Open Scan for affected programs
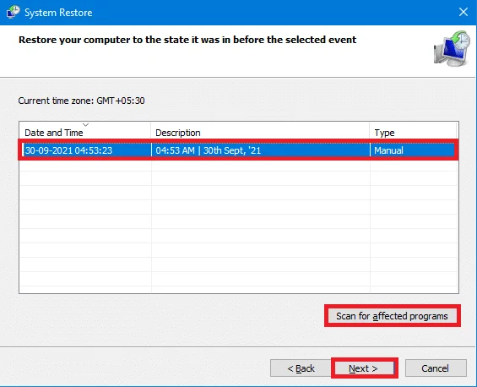477x387 pixels. (x=392, y=316)
